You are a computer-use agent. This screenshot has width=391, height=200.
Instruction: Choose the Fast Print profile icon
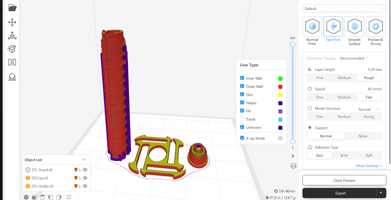click(x=333, y=26)
